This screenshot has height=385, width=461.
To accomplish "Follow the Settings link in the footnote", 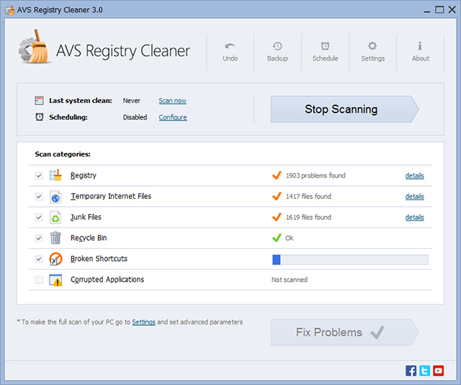I will 143,322.
